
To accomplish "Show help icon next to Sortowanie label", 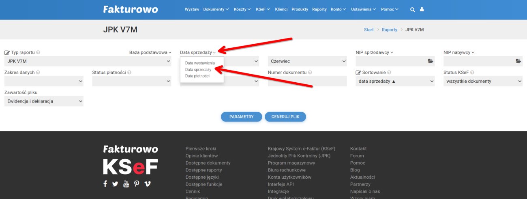I will [389, 73].
